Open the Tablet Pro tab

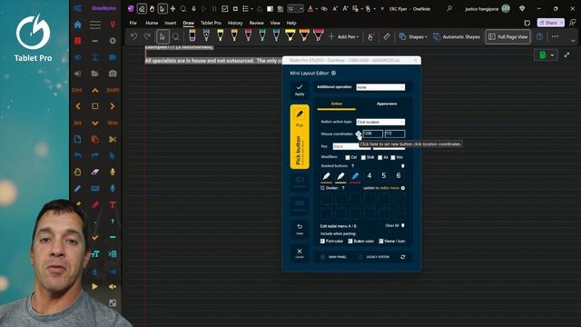tap(211, 23)
